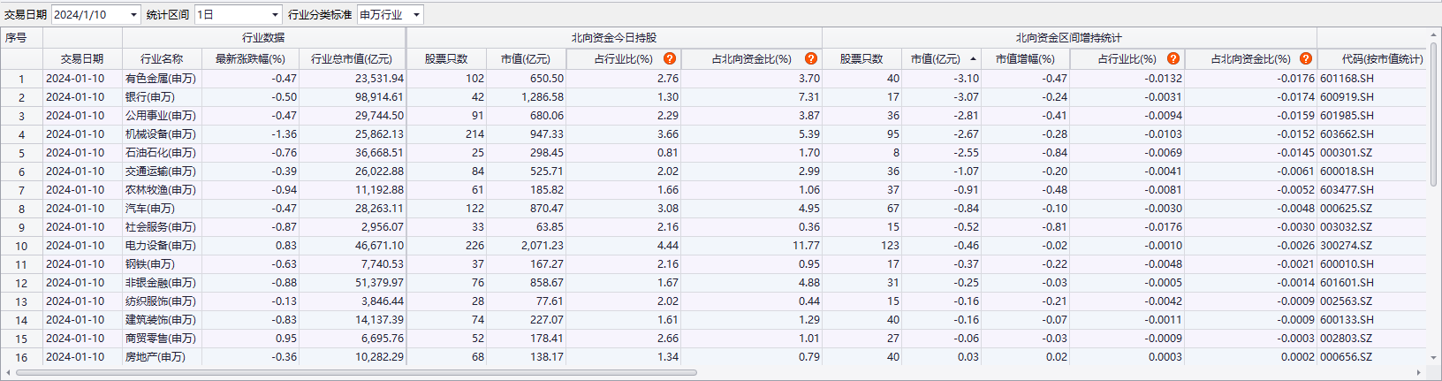Image resolution: width=1442 pixels, height=381 pixels.
Task: Click the horizontal scrollbar left arrow
Action: (x=9, y=372)
